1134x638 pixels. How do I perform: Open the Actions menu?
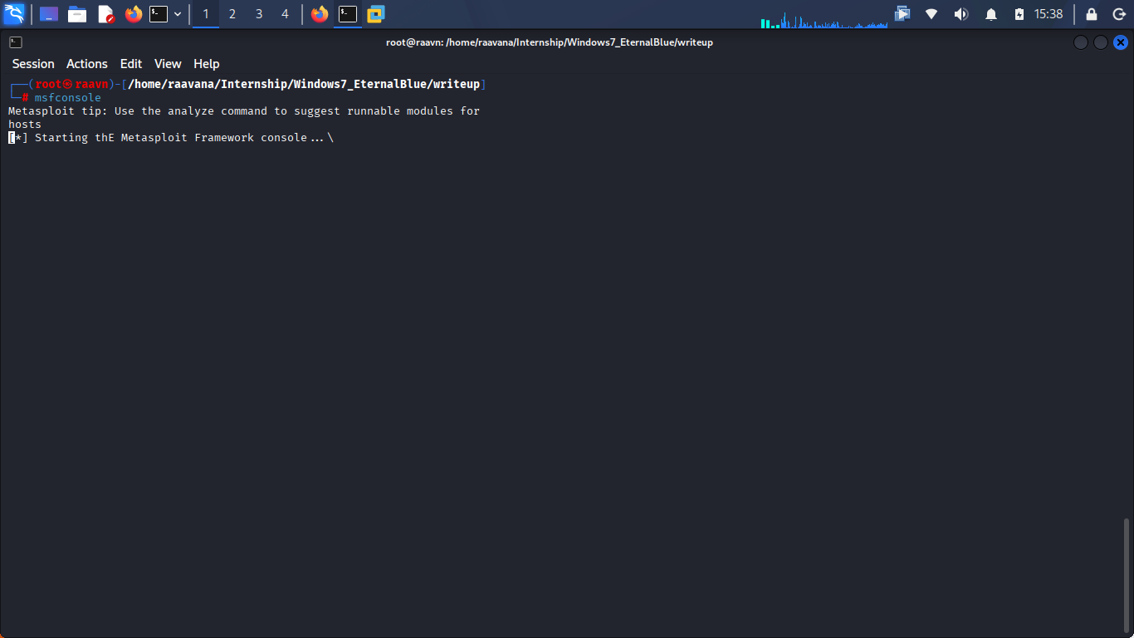(x=87, y=64)
